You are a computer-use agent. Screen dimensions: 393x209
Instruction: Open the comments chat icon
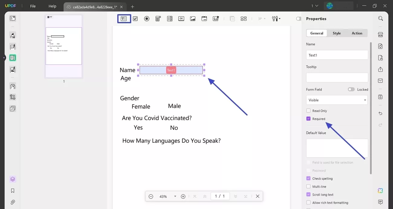pos(380,202)
